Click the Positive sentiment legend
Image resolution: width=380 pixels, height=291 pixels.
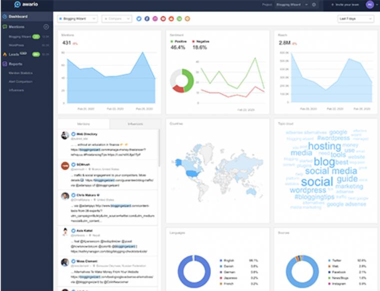178,42
